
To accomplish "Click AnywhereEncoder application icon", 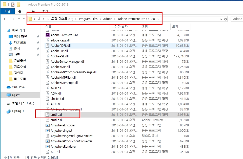I will point(47,125).
